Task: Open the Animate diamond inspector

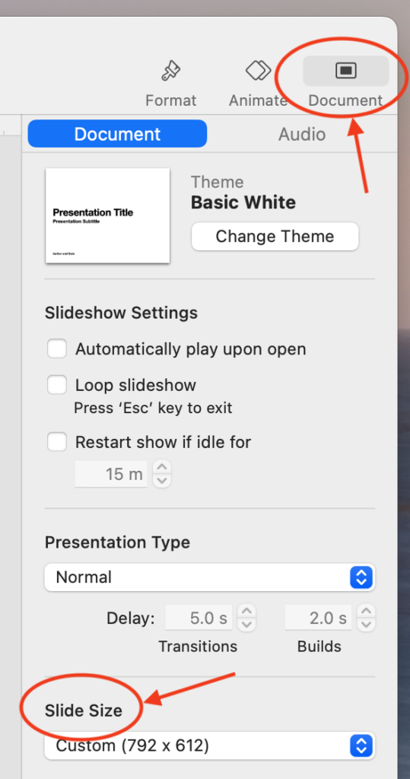Action: (x=258, y=84)
